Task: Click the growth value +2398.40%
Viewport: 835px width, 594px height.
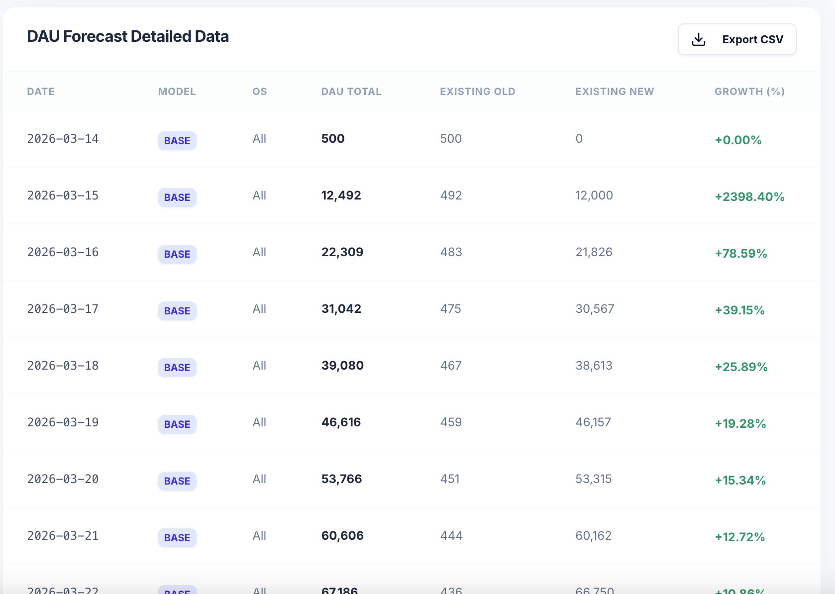Action: pyautogui.click(x=749, y=197)
